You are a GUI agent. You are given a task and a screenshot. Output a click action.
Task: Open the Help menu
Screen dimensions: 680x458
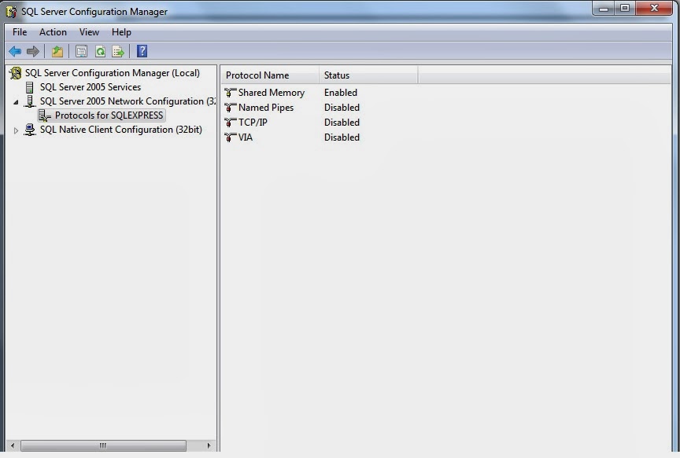(x=121, y=32)
